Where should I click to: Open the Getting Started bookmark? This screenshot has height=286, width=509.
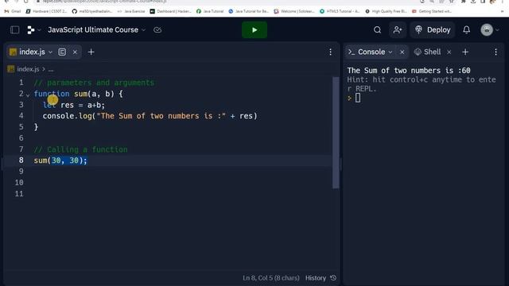432,11
